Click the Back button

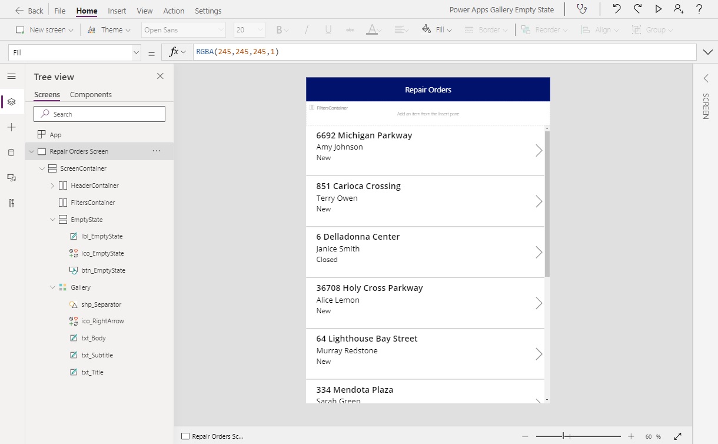[x=29, y=11]
